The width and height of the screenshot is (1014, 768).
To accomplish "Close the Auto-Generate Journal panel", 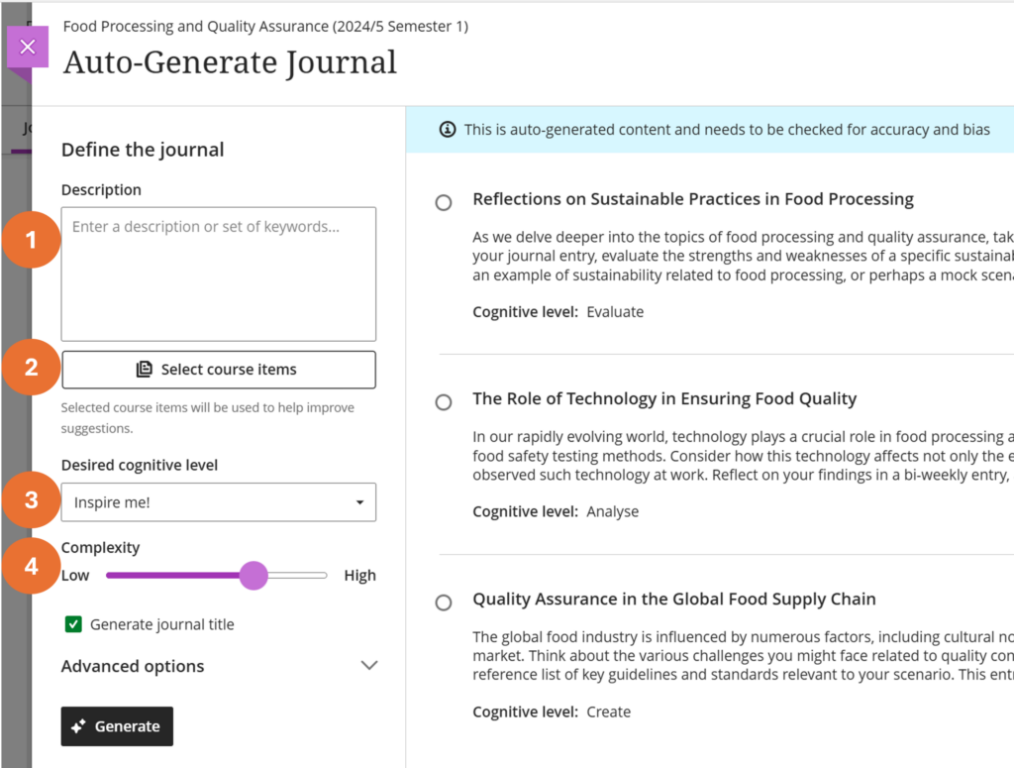I will click(x=28, y=47).
